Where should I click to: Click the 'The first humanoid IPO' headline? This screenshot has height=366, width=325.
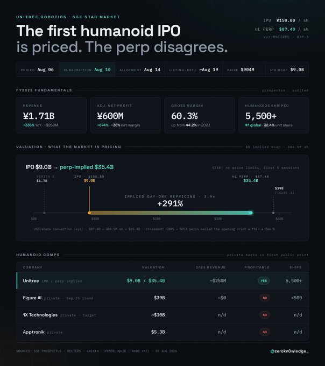[x=98, y=31]
